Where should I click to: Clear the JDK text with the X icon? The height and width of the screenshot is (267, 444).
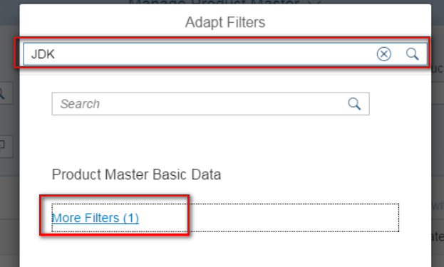tap(383, 54)
